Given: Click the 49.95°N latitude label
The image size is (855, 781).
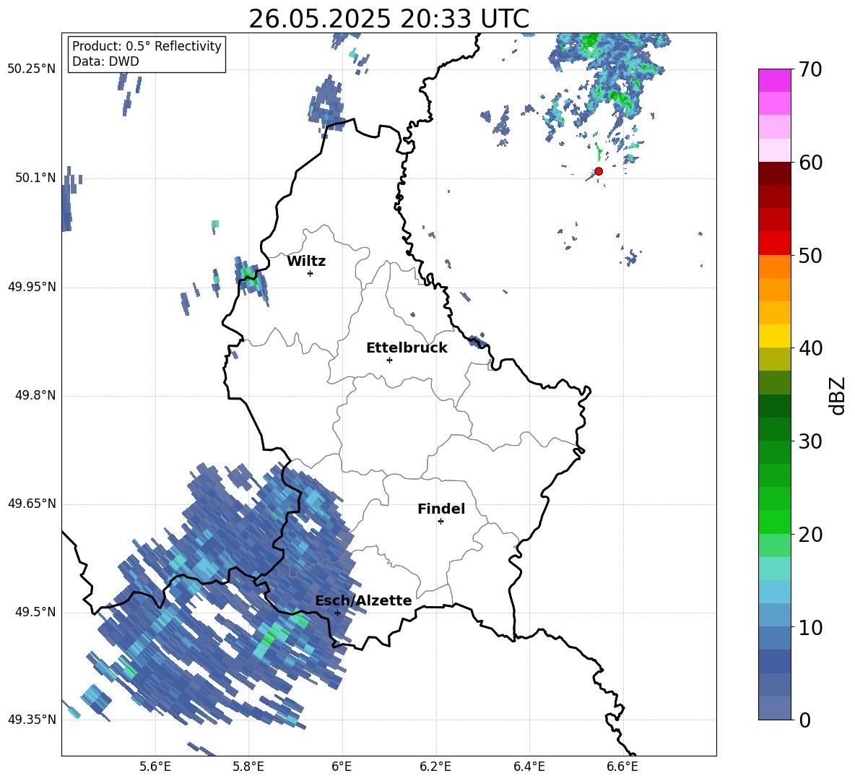Looking at the screenshot, I should tap(32, 287).
